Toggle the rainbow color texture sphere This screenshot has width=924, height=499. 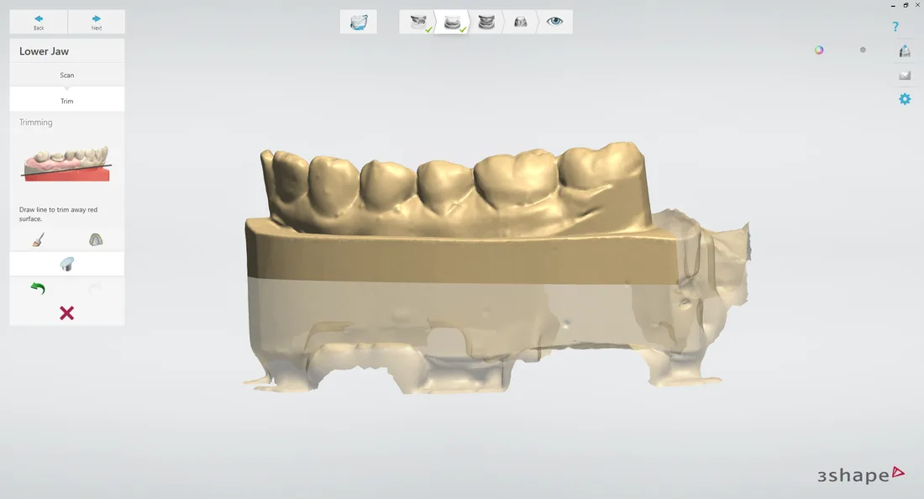pos(819,50)
